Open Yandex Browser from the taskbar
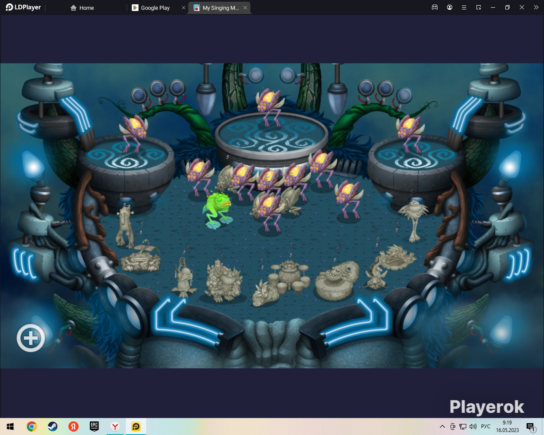 (115, 427)
